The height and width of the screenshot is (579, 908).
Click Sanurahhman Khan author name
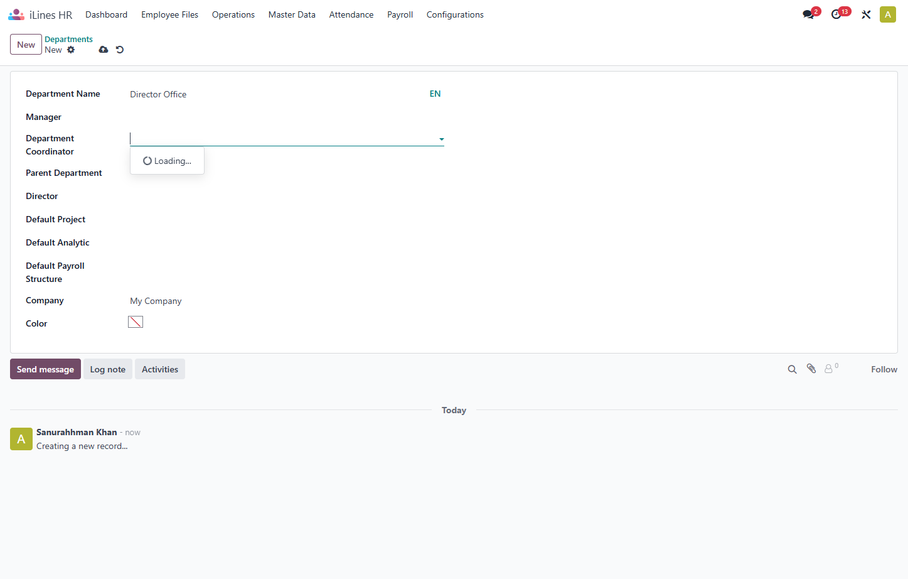(x=77, y=432)
